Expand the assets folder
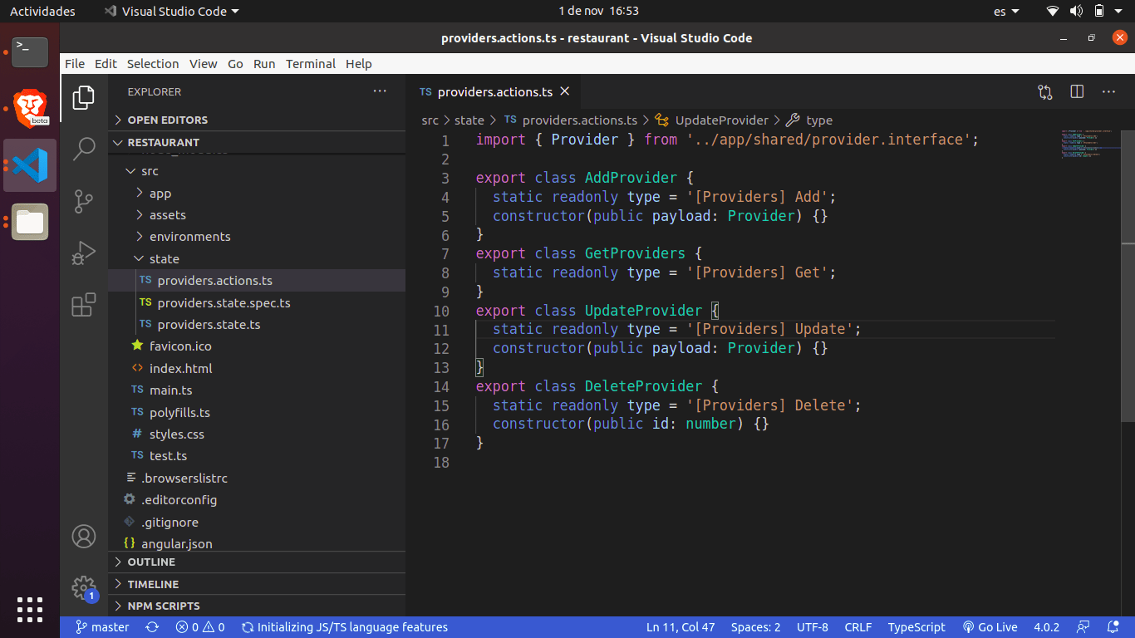The width and height of the screenshot is (1135, 638). [x=257, y=214]
